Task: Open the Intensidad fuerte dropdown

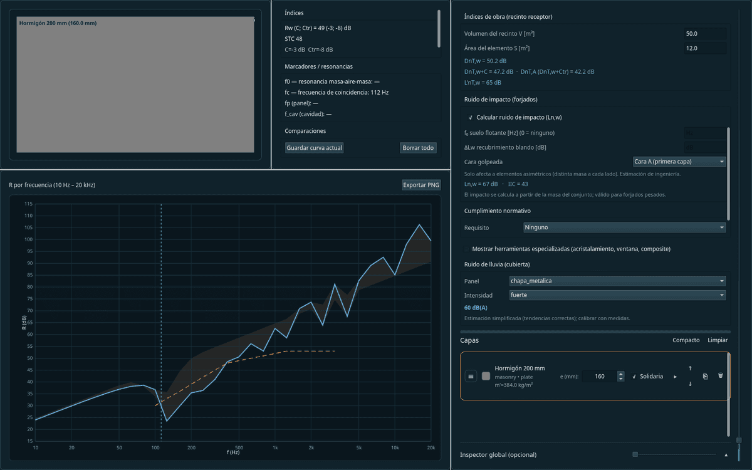Action: [x=617, y=295]
